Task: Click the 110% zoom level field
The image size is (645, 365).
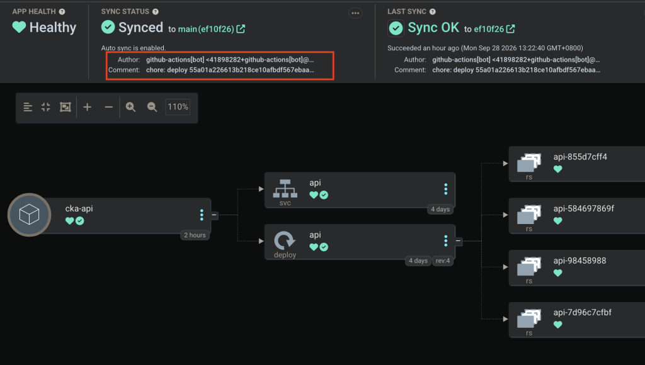Action: click(x=178, y=107)
